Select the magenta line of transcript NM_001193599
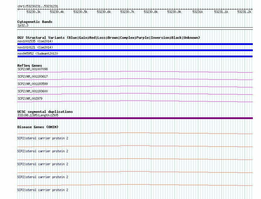Screen dimensions: 261x199 coord(135,87)
